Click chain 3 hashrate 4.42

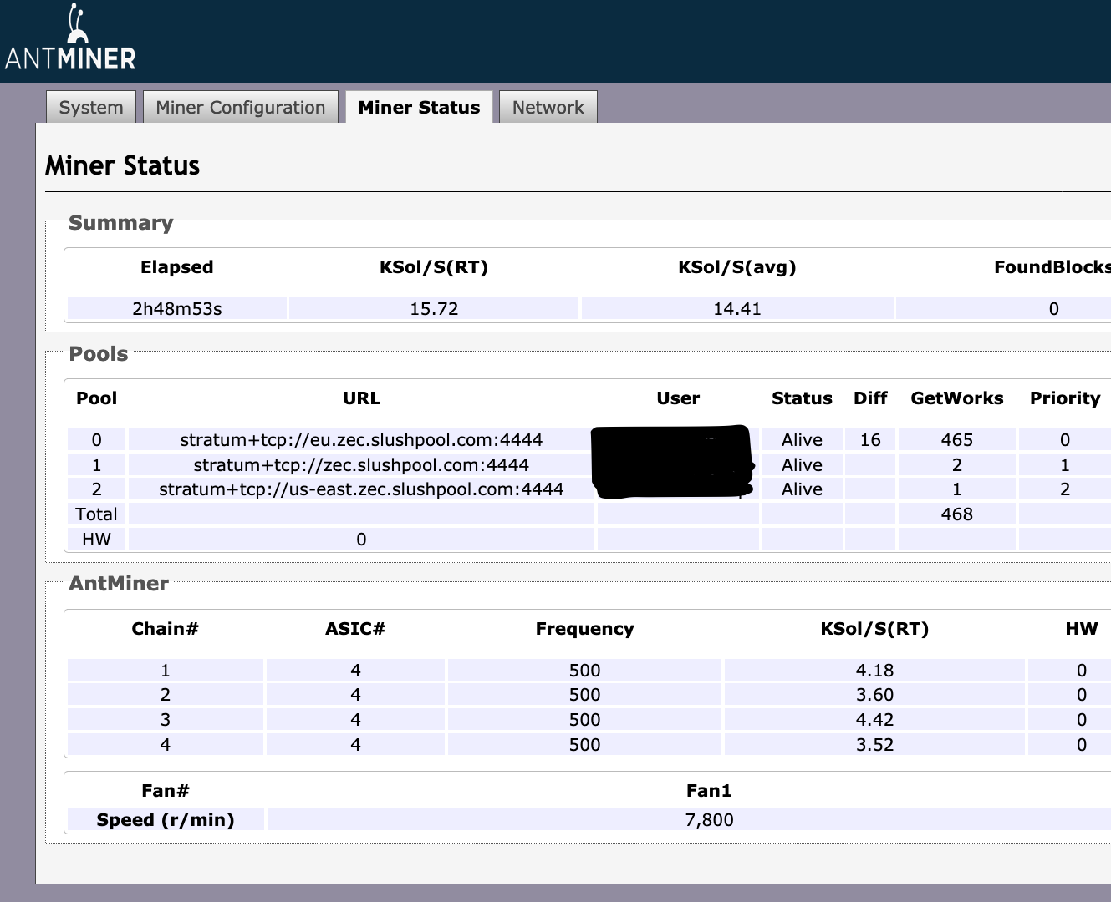tap(874, 719)
